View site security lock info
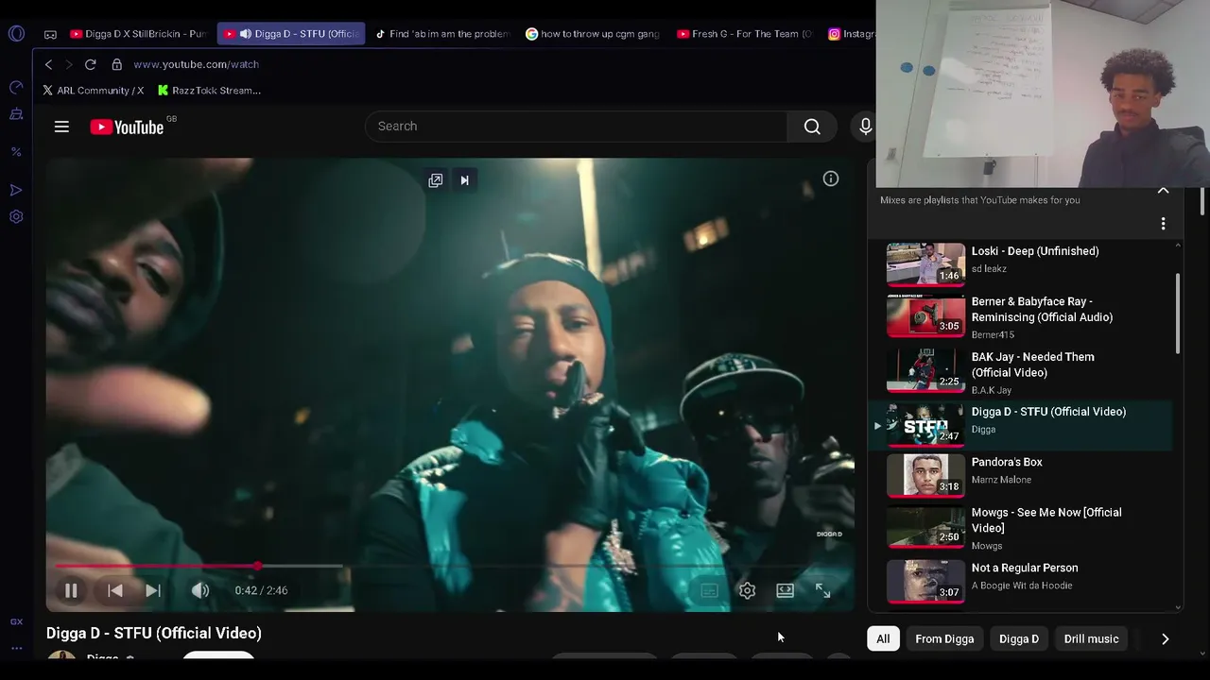This screenshot has width=1210, height=680. (116, 64)
